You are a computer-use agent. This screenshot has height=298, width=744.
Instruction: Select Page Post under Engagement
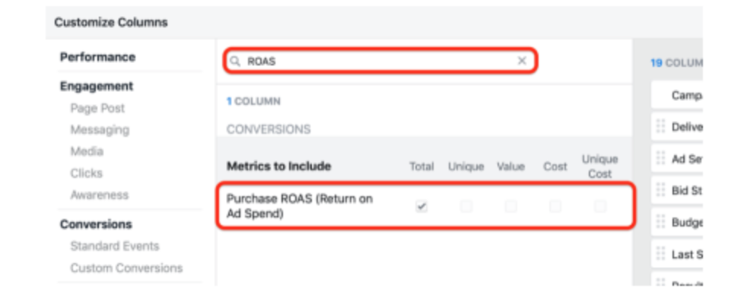[x=97, y=108]
